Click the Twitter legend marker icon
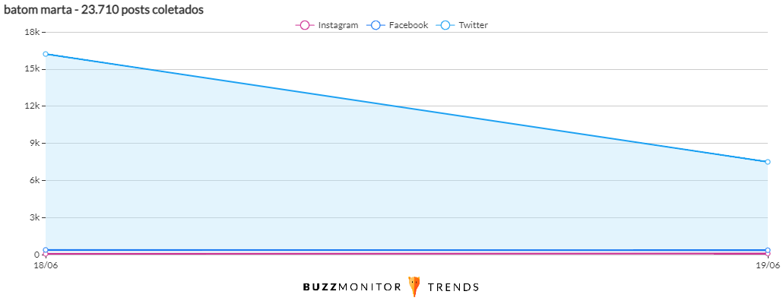The height and width of the screenshot is (304, 783). 445,25
